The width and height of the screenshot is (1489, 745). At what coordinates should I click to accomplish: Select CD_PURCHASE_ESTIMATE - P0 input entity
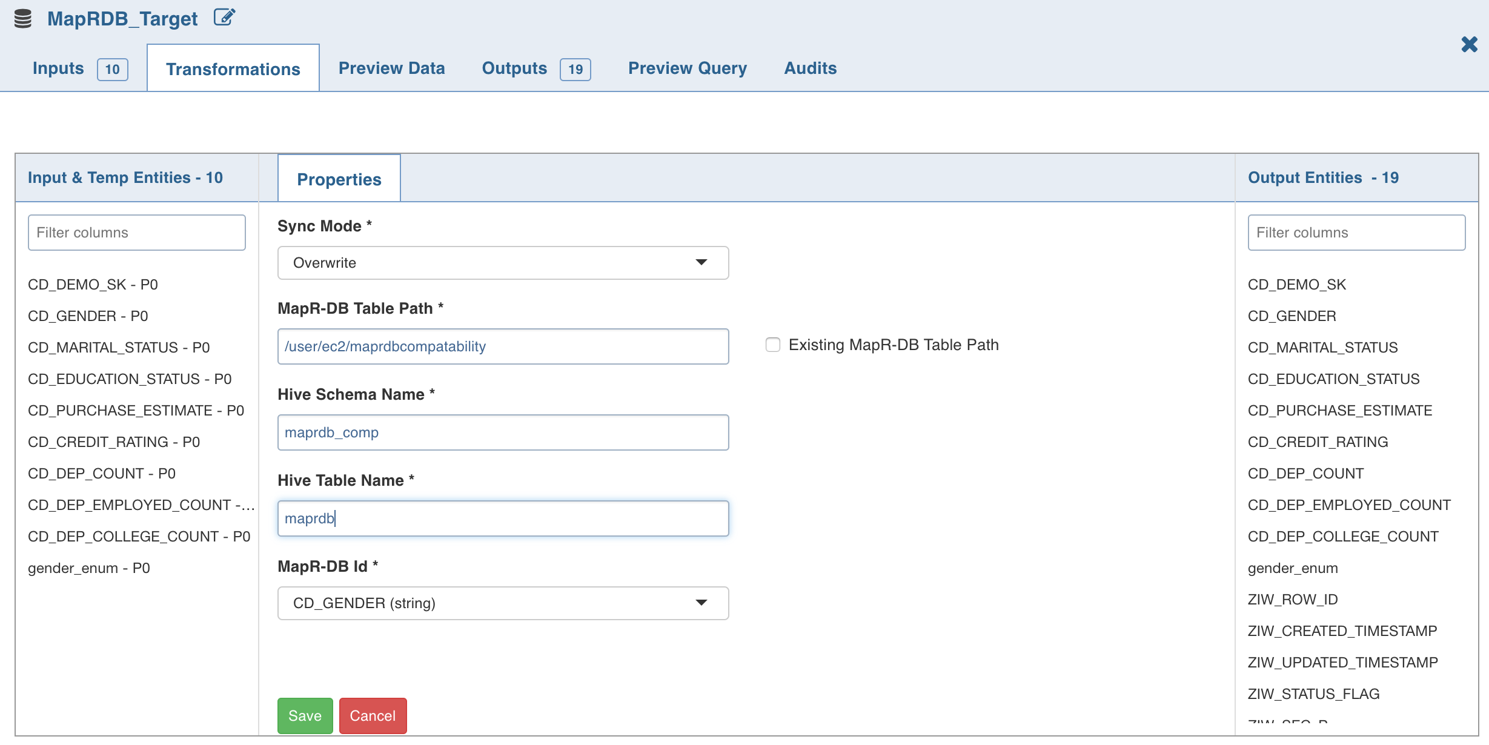(x=136, y=411)
